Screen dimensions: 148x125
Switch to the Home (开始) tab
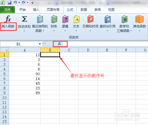coord(22,10)
